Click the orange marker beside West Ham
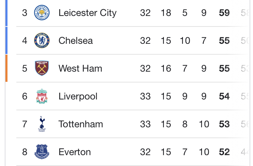The width and height of the screenshot is (253, 166). 6,68
